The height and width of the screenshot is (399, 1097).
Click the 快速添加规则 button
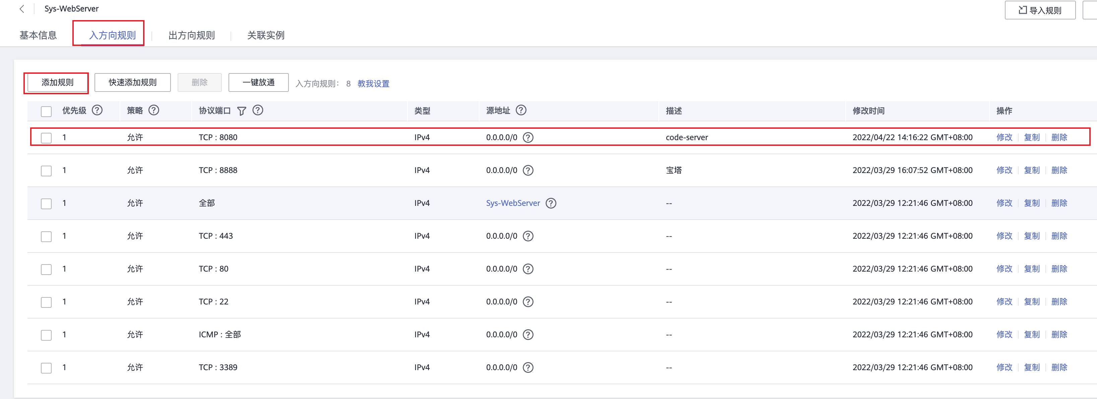click(132, 82)
